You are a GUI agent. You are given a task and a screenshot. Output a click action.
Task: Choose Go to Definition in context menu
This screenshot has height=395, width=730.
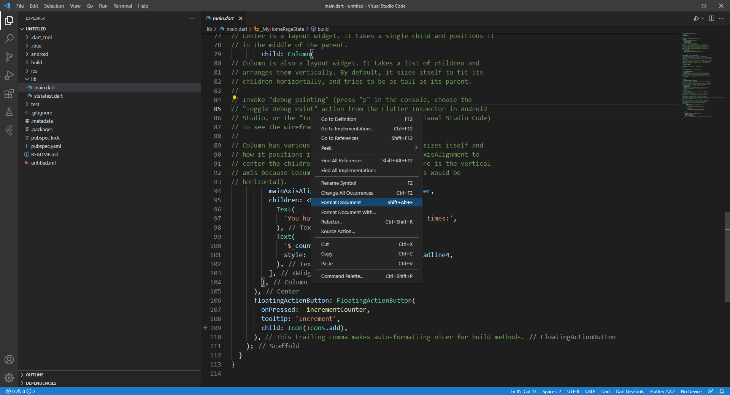coord(367,119)
